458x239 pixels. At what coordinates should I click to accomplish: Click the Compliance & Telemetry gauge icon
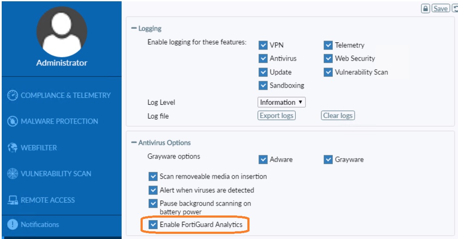point(13,95)
